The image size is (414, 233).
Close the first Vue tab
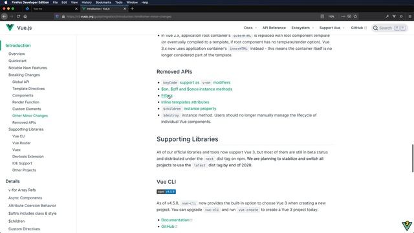click(x=76, y=8)
